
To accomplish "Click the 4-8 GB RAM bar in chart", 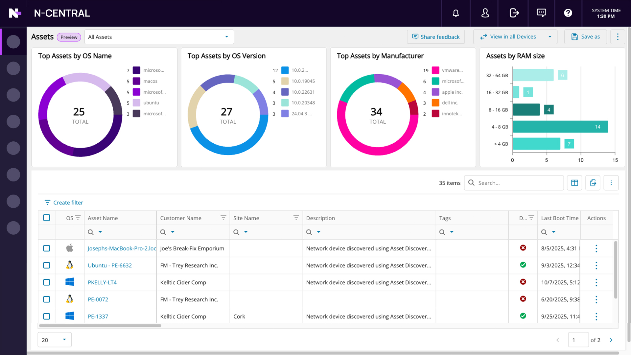I will click(x=559, y=127).
